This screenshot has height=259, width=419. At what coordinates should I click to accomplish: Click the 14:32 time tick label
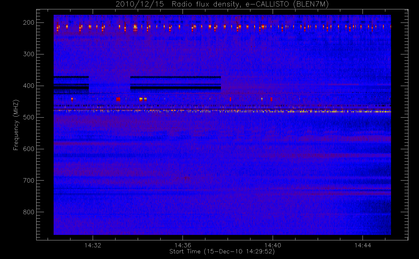click(x=93, y=245)
